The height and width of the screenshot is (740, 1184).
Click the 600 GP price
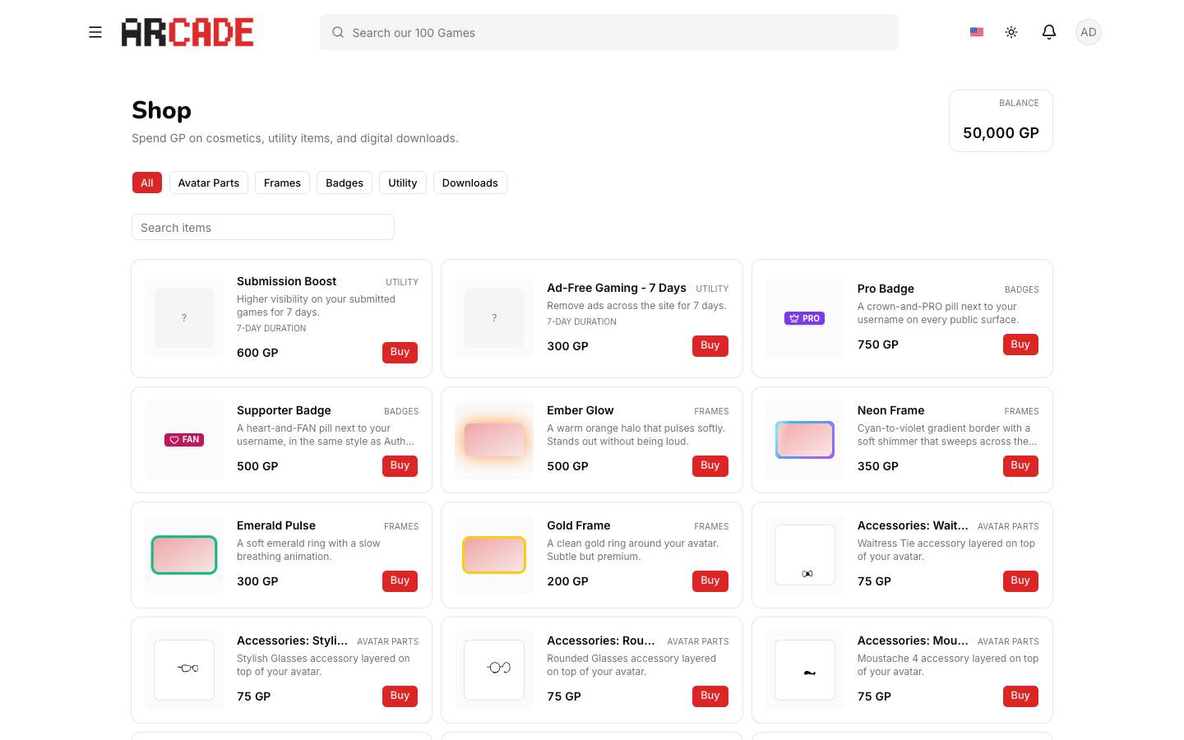[257, 353]
